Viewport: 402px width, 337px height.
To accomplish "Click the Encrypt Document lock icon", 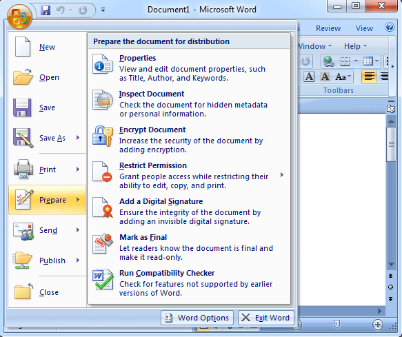I will [x=103, y=136].
